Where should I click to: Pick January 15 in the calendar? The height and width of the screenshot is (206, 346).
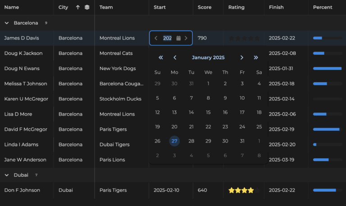tap(208, 112)
